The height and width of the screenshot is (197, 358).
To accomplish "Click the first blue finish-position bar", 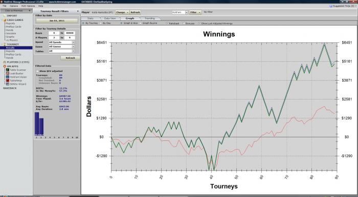I will [37, 124].
